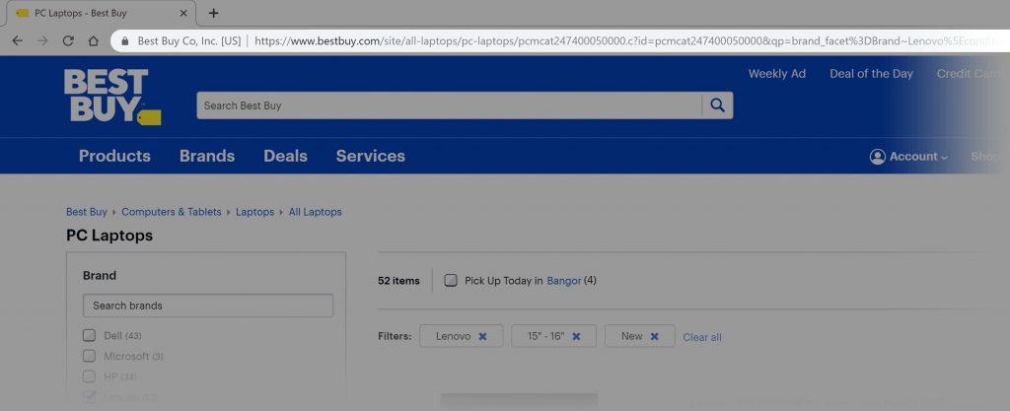Screen dimensions: 1010x411
Task: Click the browser forward arrow
Action: tap(42, 41)
